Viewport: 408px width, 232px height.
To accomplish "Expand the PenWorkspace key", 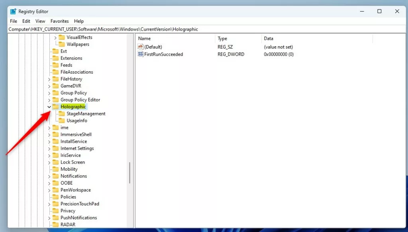I will 49,190.
